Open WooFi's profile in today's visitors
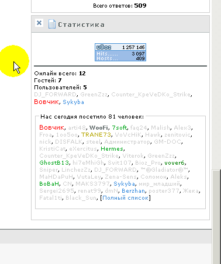The image size is (221, 264). click(x=99, y=128)
